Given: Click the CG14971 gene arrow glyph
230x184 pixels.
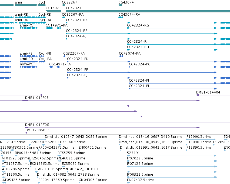Looking at the screenshot, I should (x=53, y=11).
